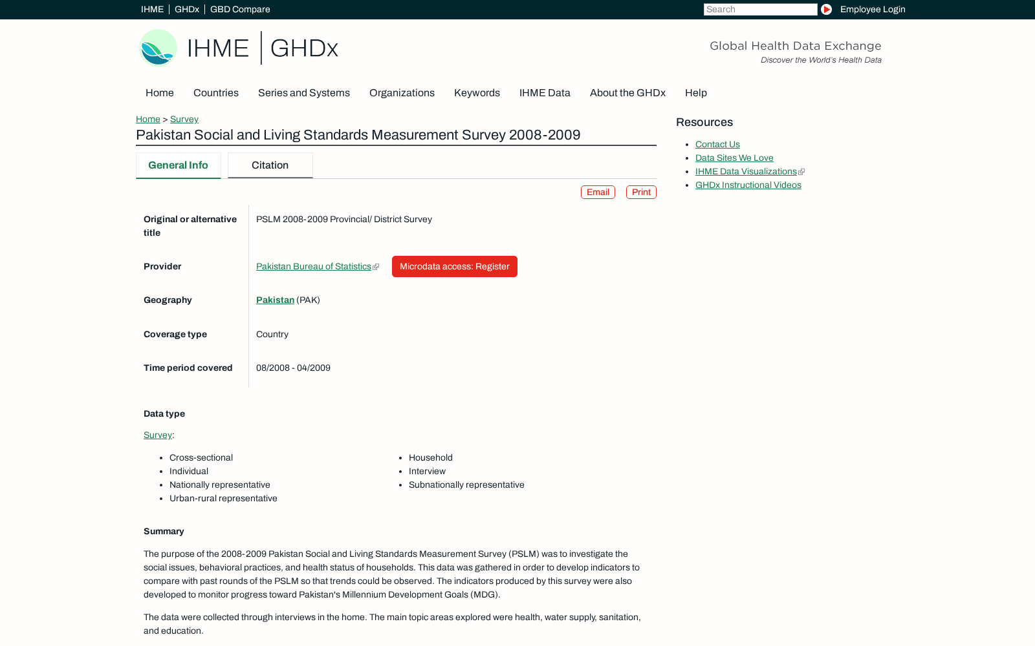Click external link icon next to IHME Data Visualizations
Image resolution: width=1035 pixels, height=646 pixels.
pyautogui.click(x=801, y=172)
